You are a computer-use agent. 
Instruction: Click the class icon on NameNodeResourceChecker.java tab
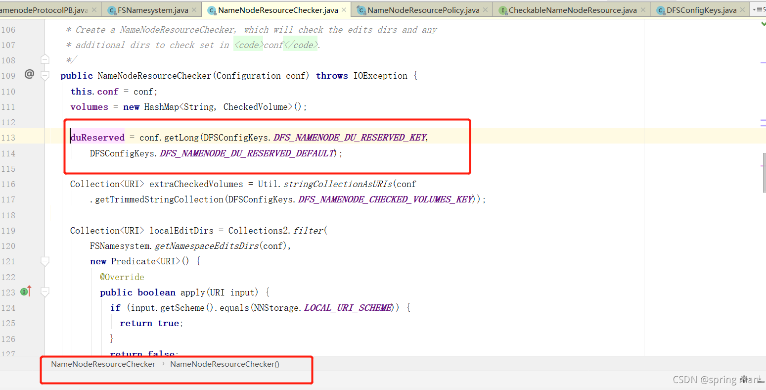click(x=212, y=10)
